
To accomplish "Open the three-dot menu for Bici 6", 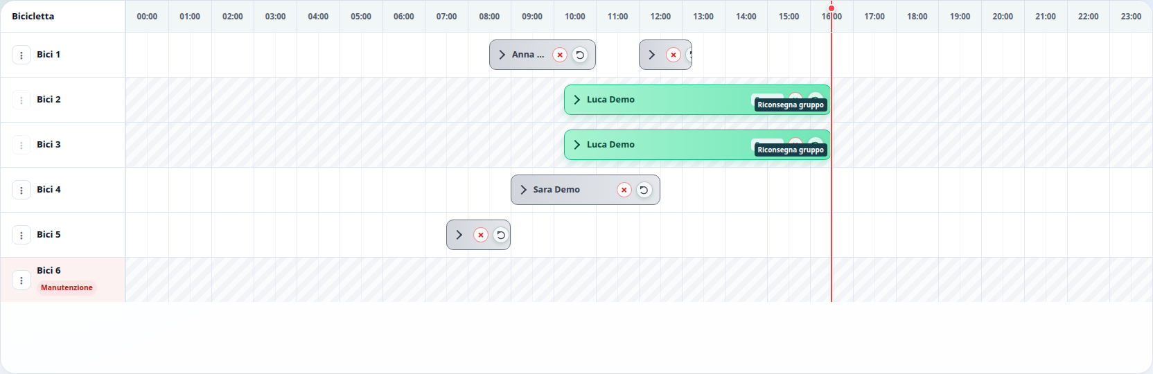I will click(21, 280).
